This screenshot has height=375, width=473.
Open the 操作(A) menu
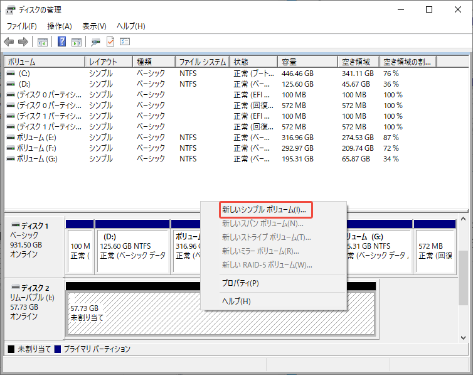pyautogui.click(x=60, y=26)
